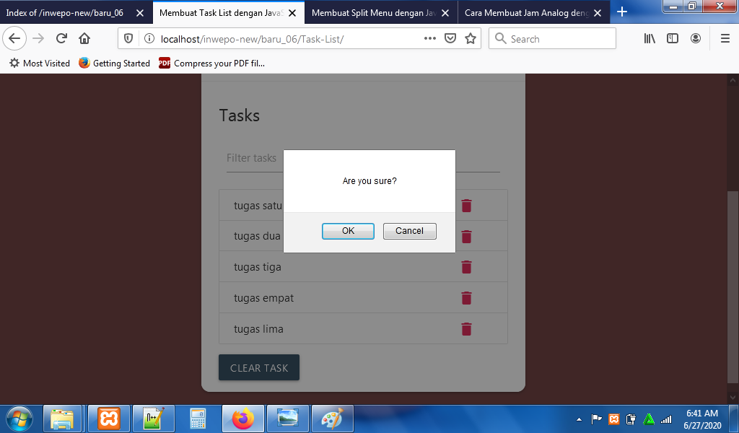Open Compress your PDF bookmark
The height and width of the screenshot is (433, 739).
[x=211, y=63]
